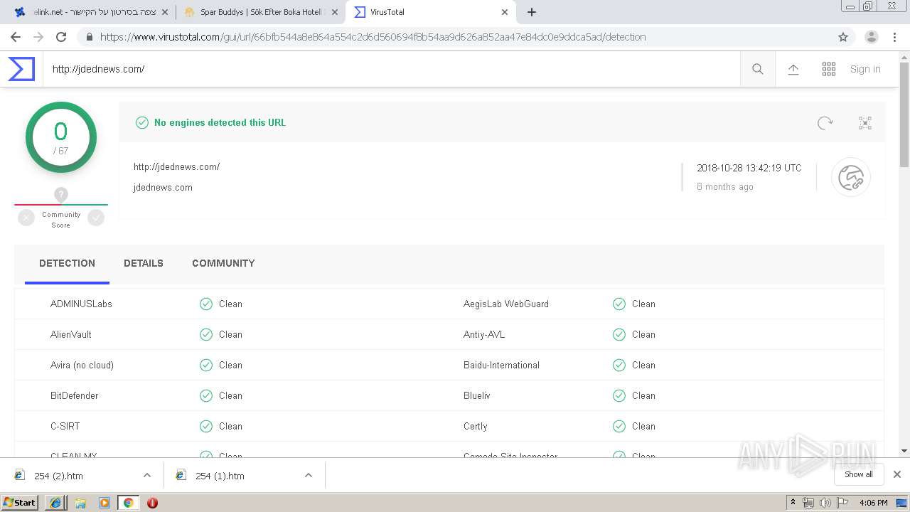The image size is (910, 512).
Task: Click Chrome taskbar icon
Action: coord(129,503)
